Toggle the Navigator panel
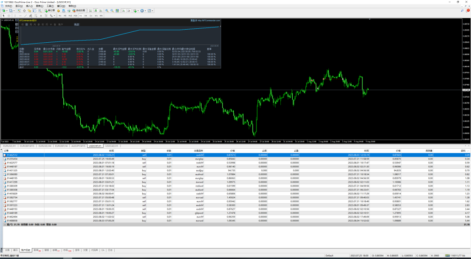471x259 pixels. coord(29,10)
